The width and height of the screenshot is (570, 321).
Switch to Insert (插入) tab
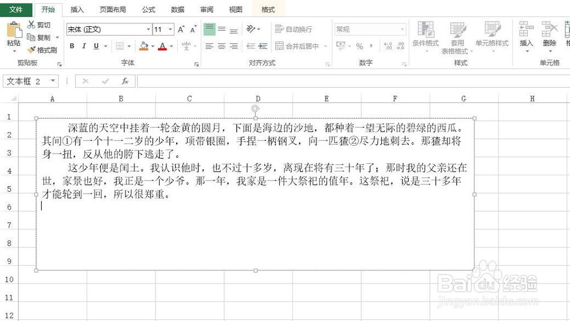77,10
